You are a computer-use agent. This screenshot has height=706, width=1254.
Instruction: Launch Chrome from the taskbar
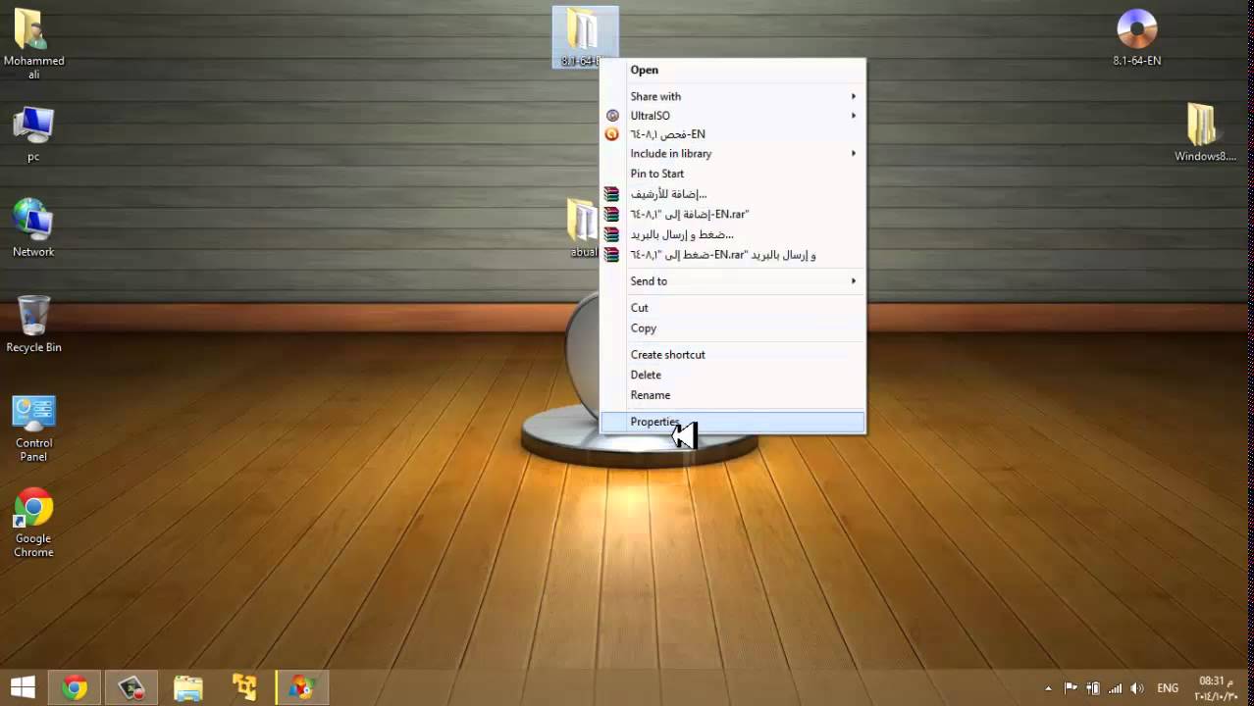[75, 687]
